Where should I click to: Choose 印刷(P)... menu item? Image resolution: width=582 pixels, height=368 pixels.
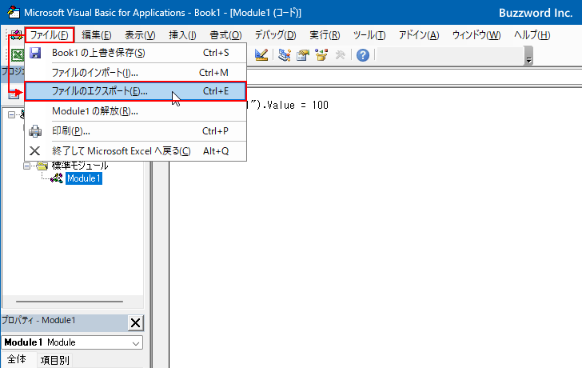point(135,131)
